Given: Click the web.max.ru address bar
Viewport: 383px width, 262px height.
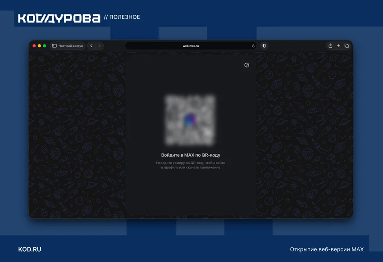Looking at the screenshot, I should click(x=191, y=46).
